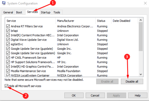This screenshot has height=101, width=149.
Task: Click the Enable all button
Action: click(107, 81)
